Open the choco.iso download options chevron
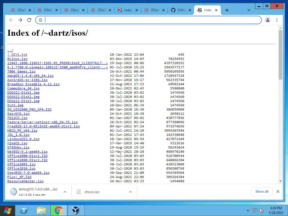This screenshot has height=216, width=288. point(130,192)
